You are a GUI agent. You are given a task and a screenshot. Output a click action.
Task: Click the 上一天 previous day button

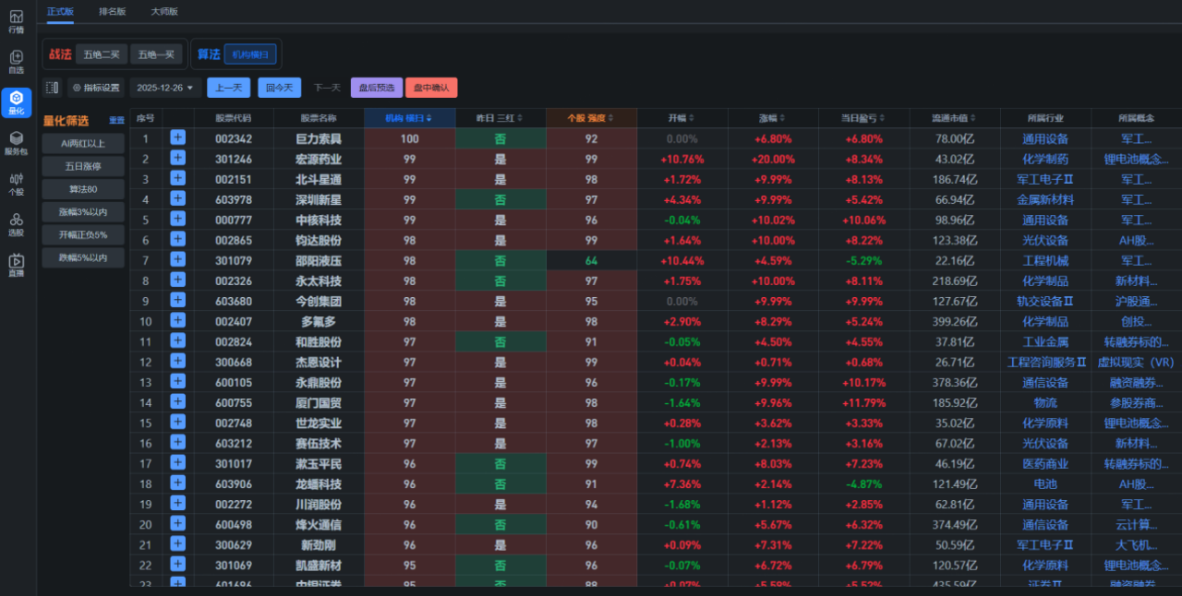pyautogui.click(x=228, y=88)
